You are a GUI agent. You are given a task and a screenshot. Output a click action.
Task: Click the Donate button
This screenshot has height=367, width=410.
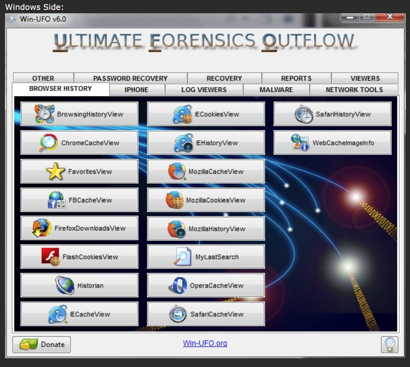click(41, 345)
